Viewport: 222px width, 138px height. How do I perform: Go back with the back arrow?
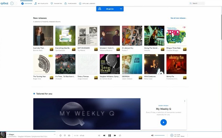point(12,3)
